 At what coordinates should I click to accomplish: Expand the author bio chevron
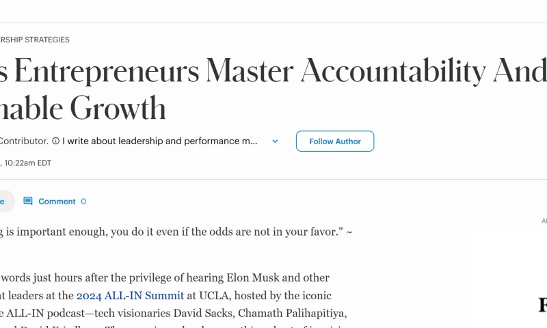point(275,141)
